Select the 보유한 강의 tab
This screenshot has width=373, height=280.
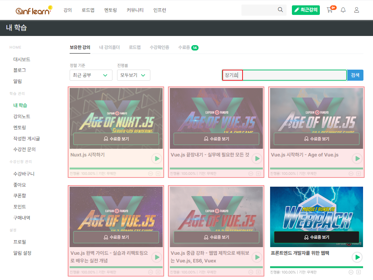pyautogui.click(x=80, y=47)
